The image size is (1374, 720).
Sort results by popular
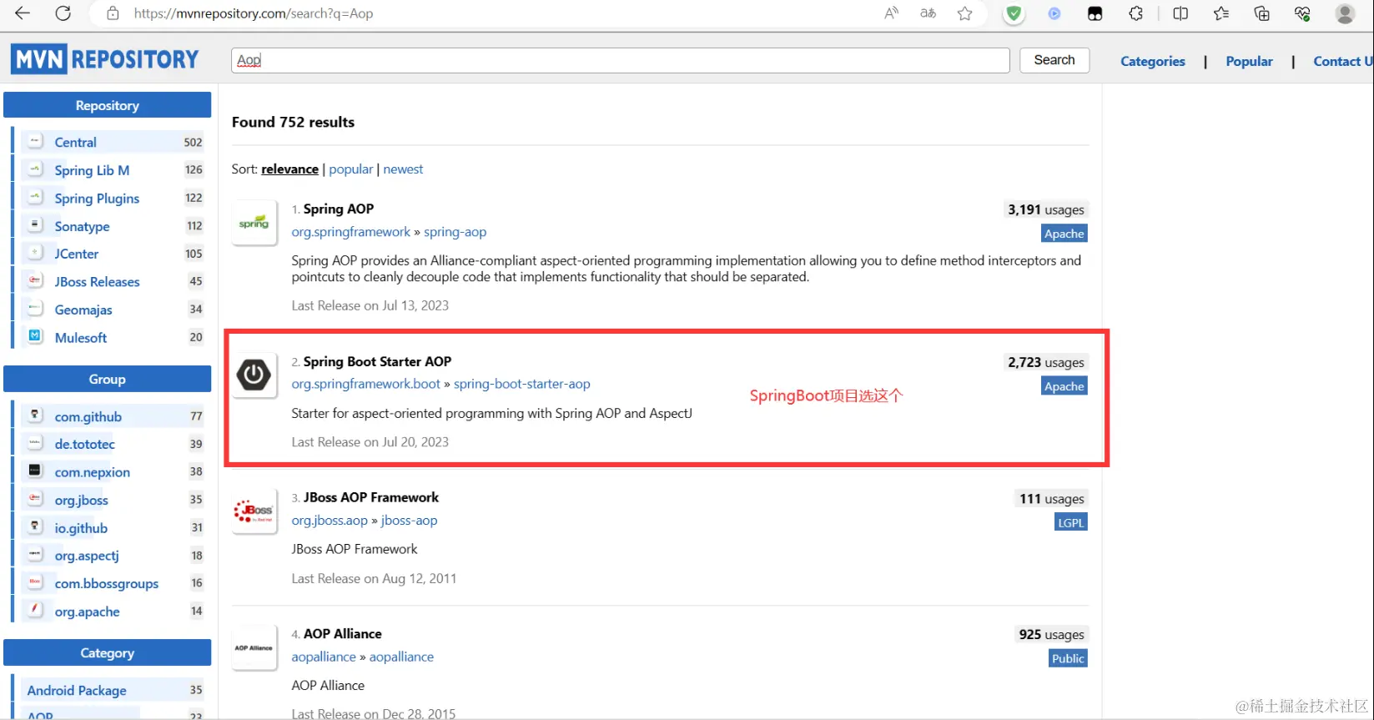[350, 169]
